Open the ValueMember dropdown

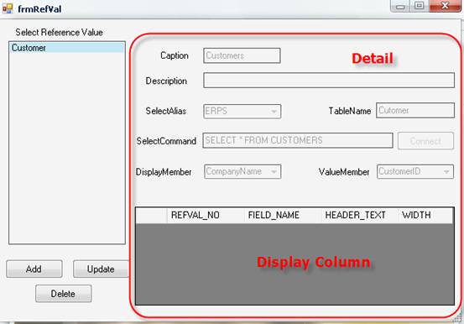point(415,172)
